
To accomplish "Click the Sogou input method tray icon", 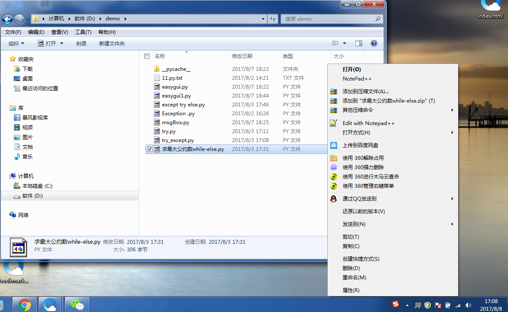I will tap(396, 304).
